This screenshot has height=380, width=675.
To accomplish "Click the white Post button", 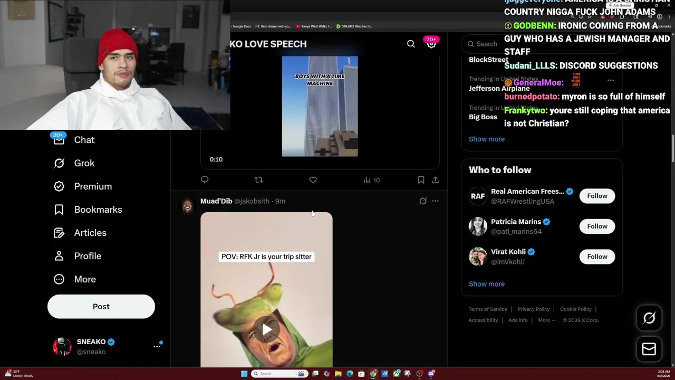I will [x=101, y=307].
